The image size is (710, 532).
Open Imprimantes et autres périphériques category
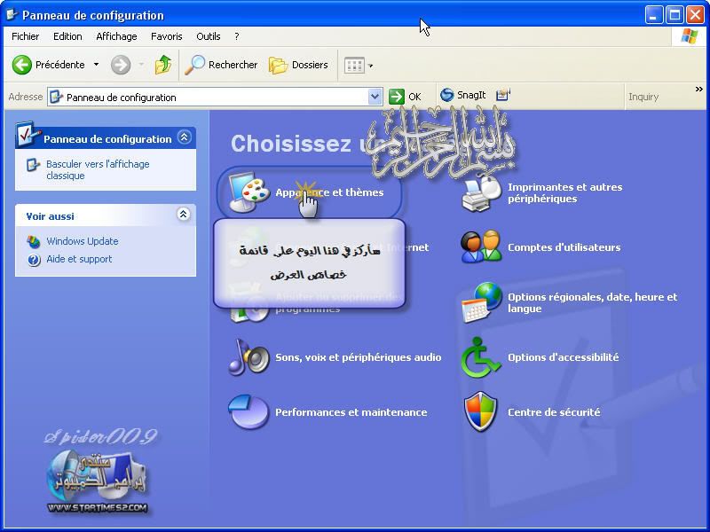[565, 192]
